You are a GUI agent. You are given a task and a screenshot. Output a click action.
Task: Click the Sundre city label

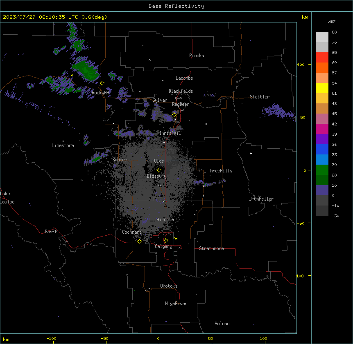coord(120,160)
